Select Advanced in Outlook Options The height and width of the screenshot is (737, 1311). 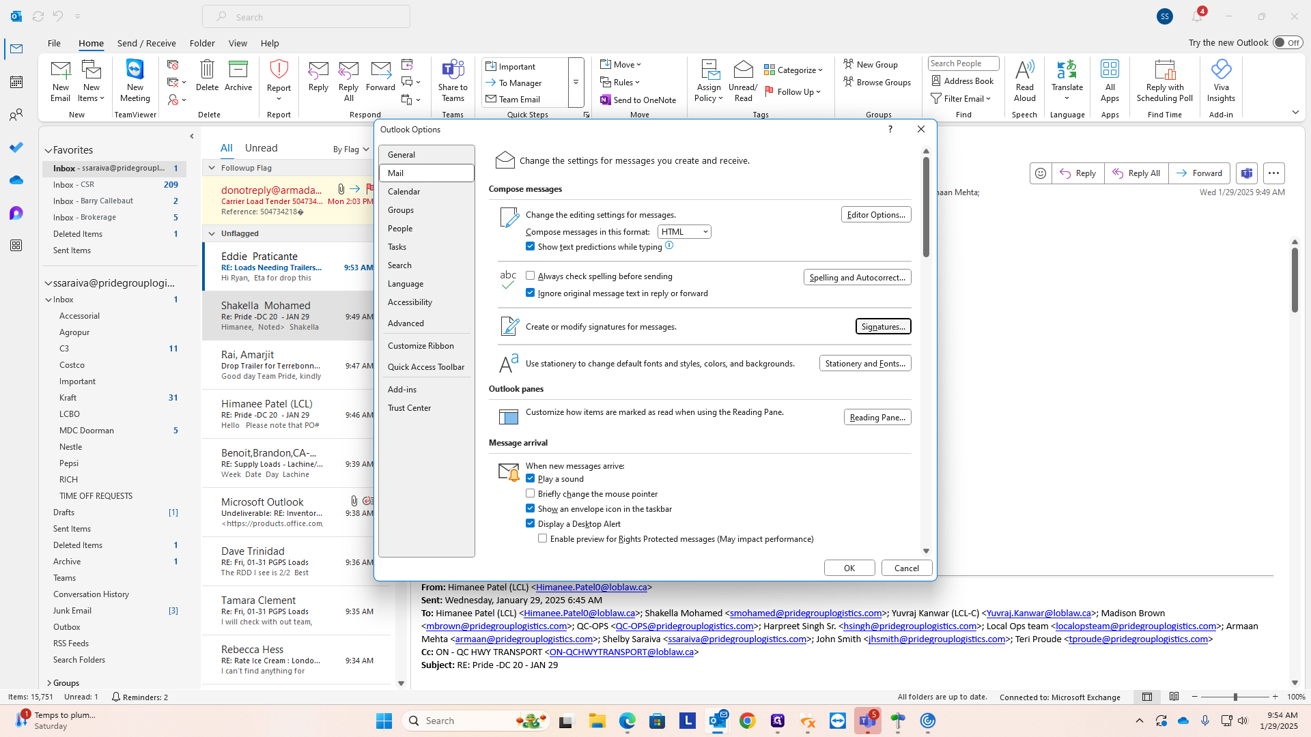click(426, 323)
